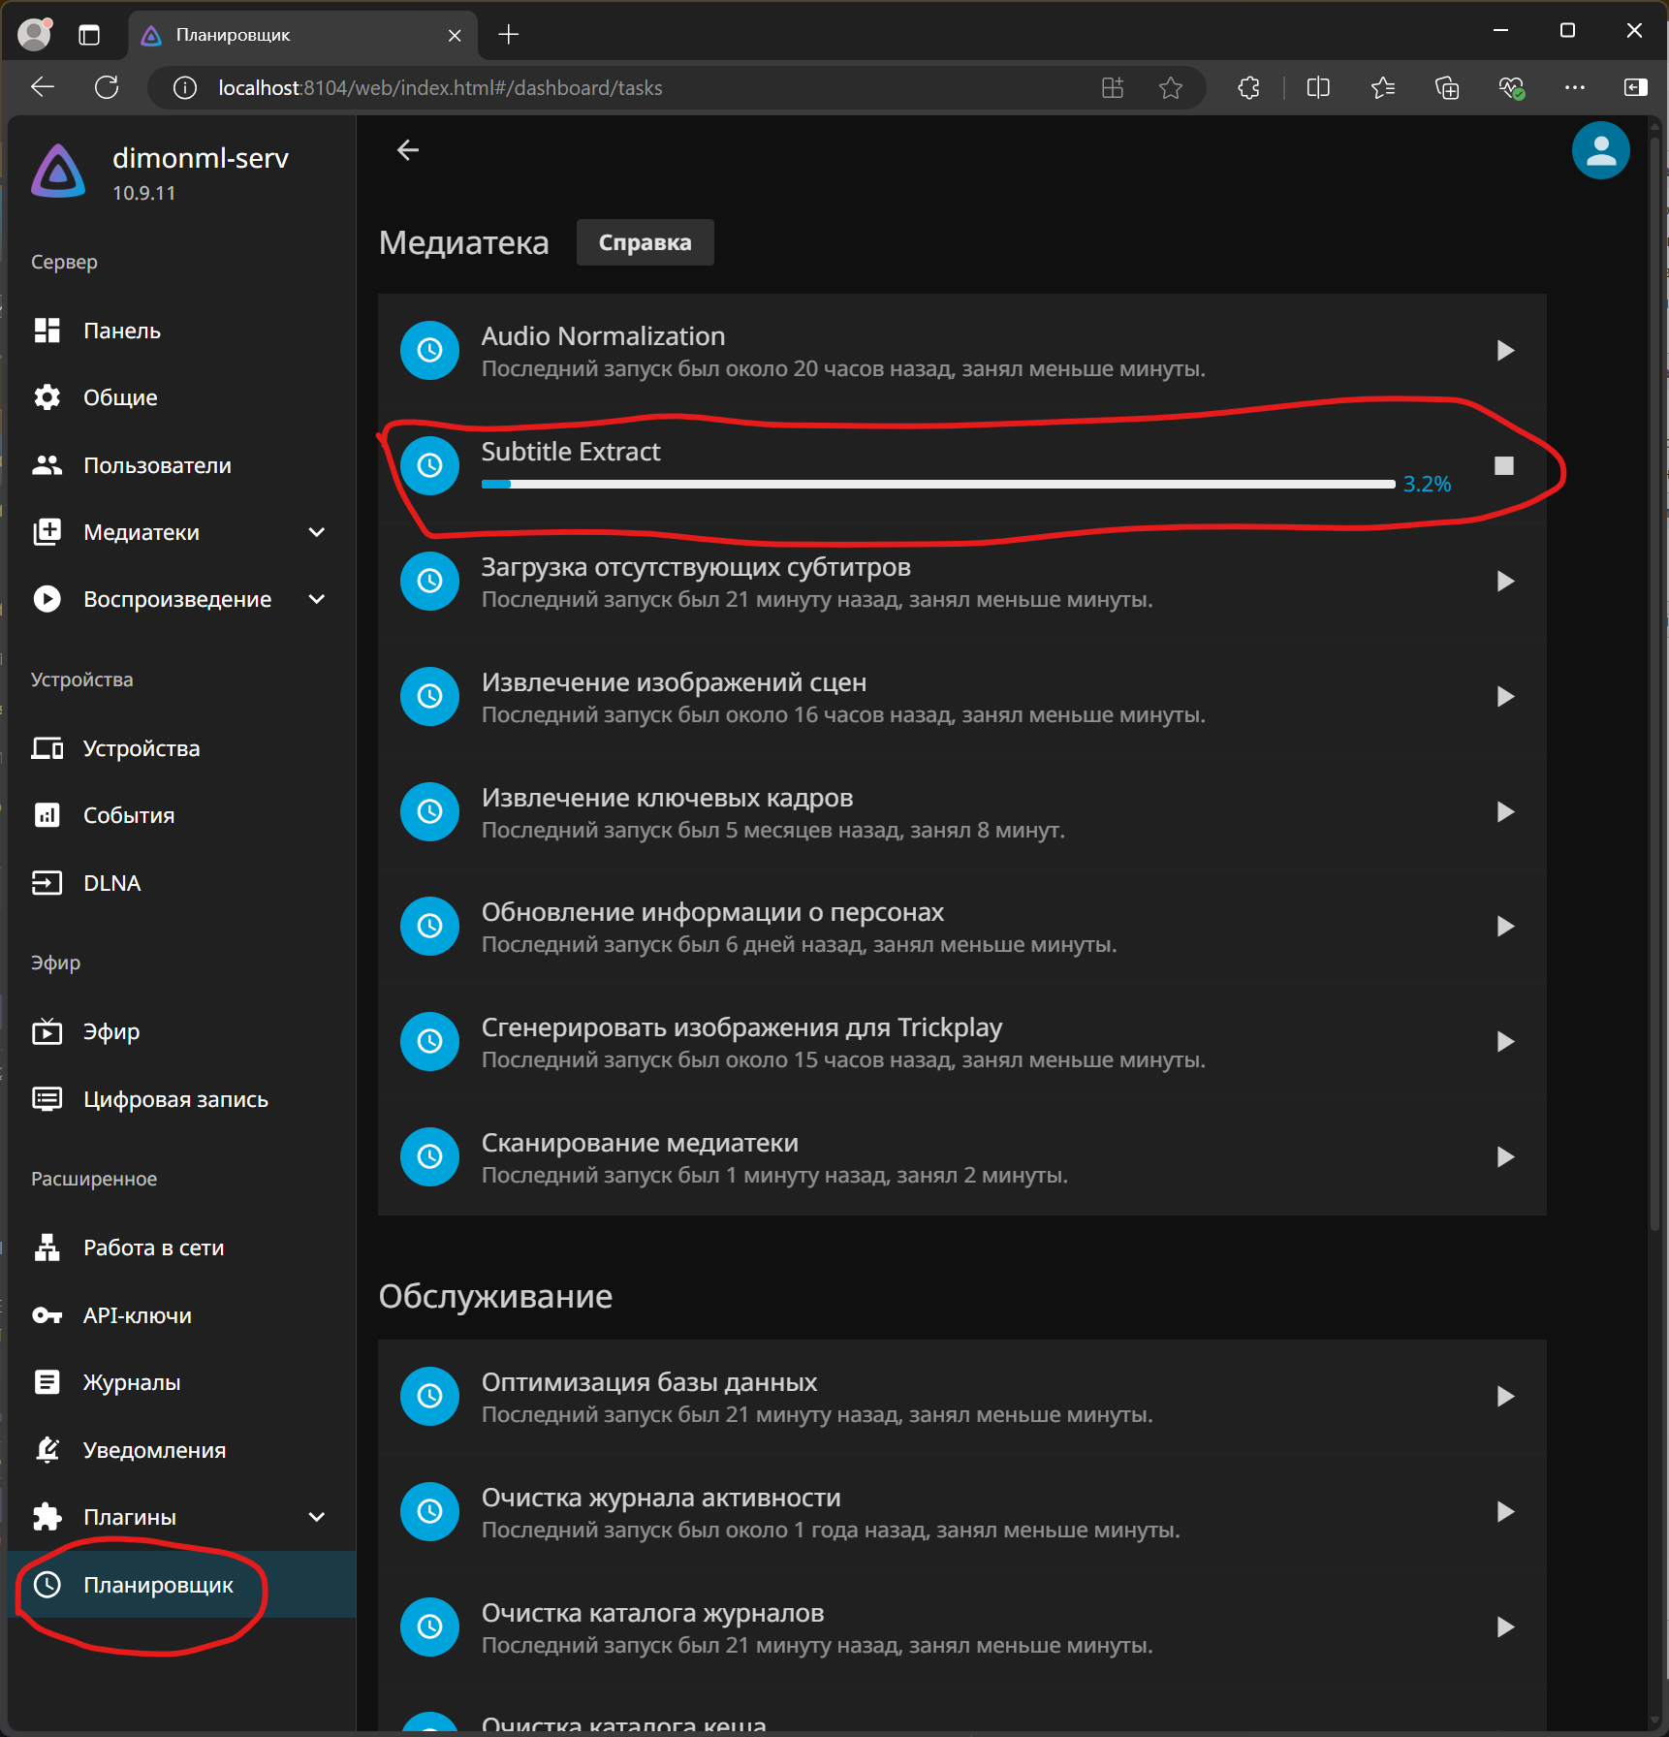The image size is (1669, 1737).
Task: Run the Audio Normalization task
Action: click(1504, 351)
